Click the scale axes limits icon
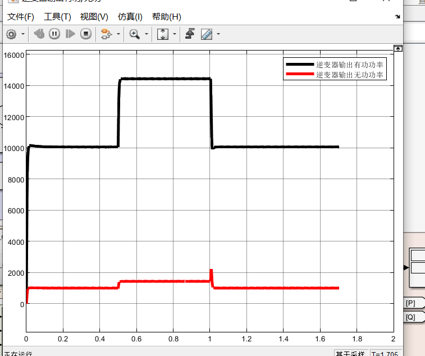The image size is (425, 356). (x=163, y=34)
